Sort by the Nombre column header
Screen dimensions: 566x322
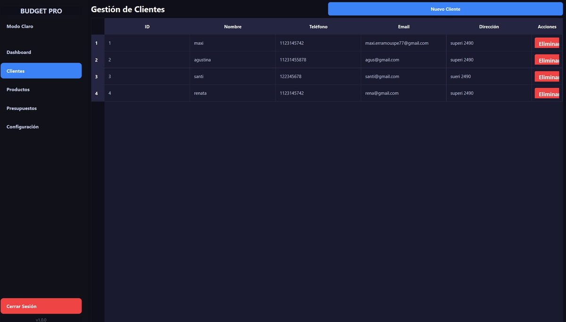pos(233,27)
